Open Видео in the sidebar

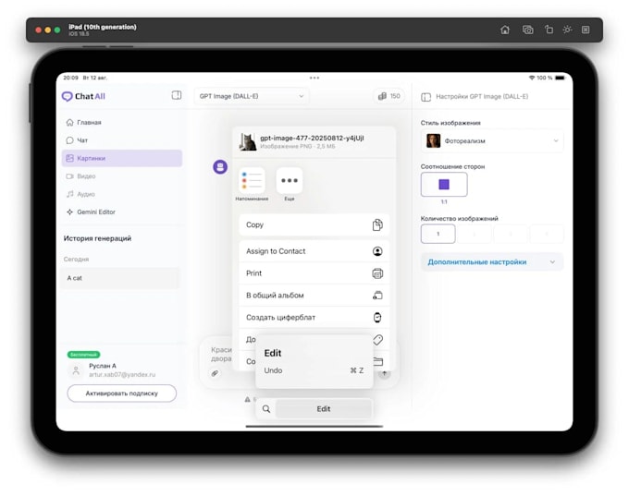[x=122, y=176]
